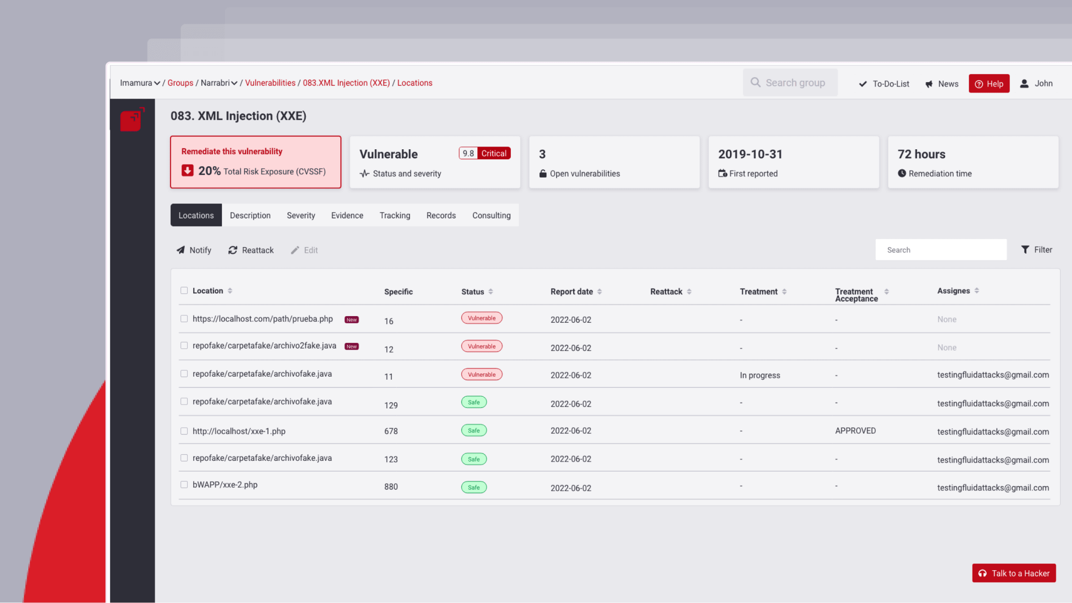Click the red down-arrow risk exposure icon
The width and height of the screenshot is (1072, 603).
187,170
